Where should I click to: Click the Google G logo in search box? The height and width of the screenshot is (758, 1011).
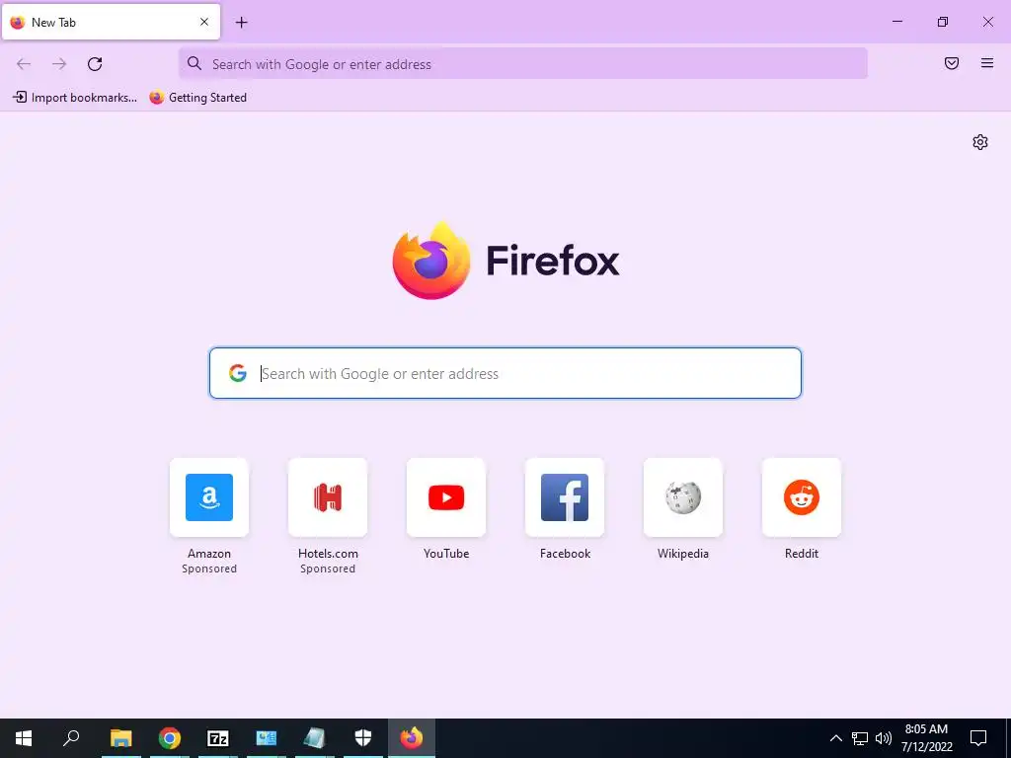238,373
